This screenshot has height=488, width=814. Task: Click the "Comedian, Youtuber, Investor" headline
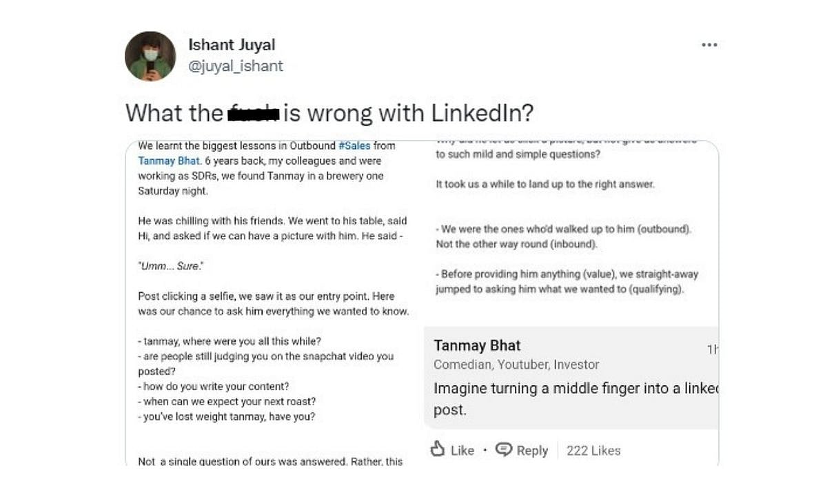tap(516, 365)
